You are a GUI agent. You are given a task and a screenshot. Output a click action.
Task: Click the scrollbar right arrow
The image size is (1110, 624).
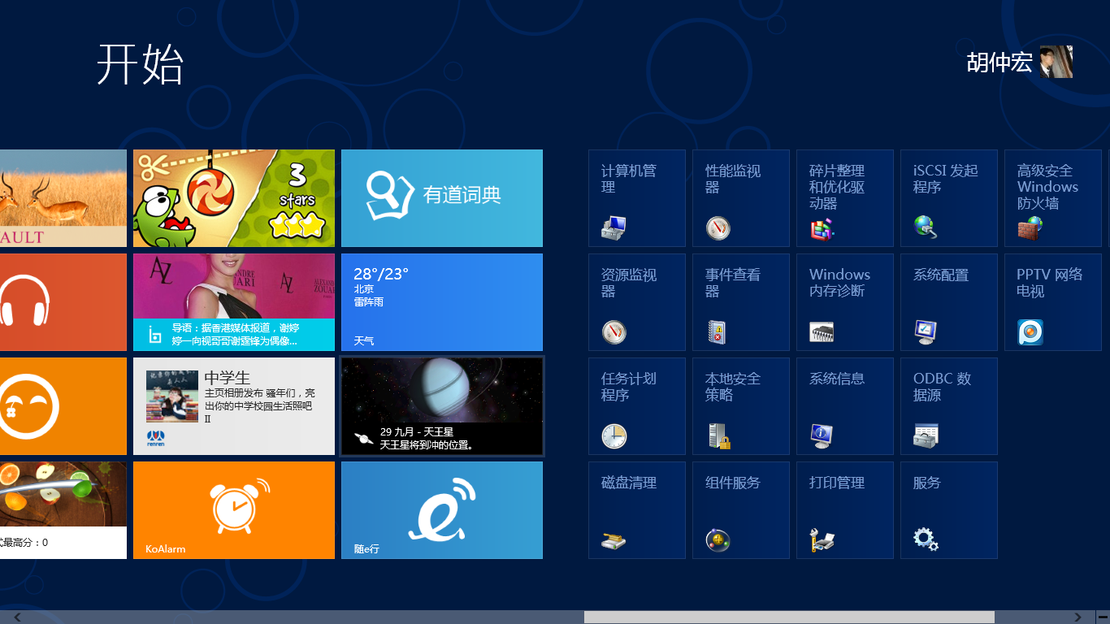point(1078,617)
